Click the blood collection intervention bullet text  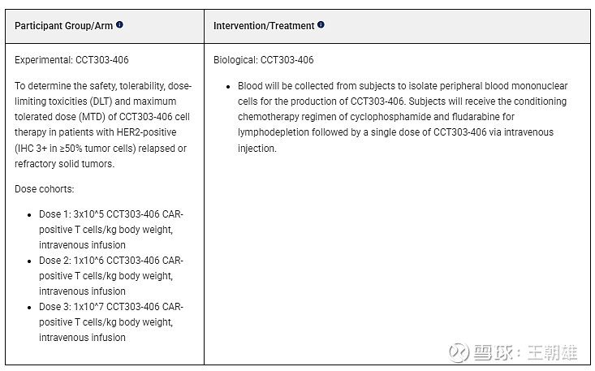point(402,117)
